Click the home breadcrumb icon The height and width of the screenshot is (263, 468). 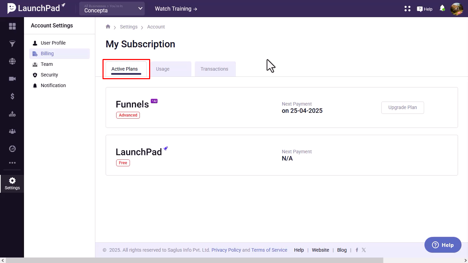[x=108, y=27]
